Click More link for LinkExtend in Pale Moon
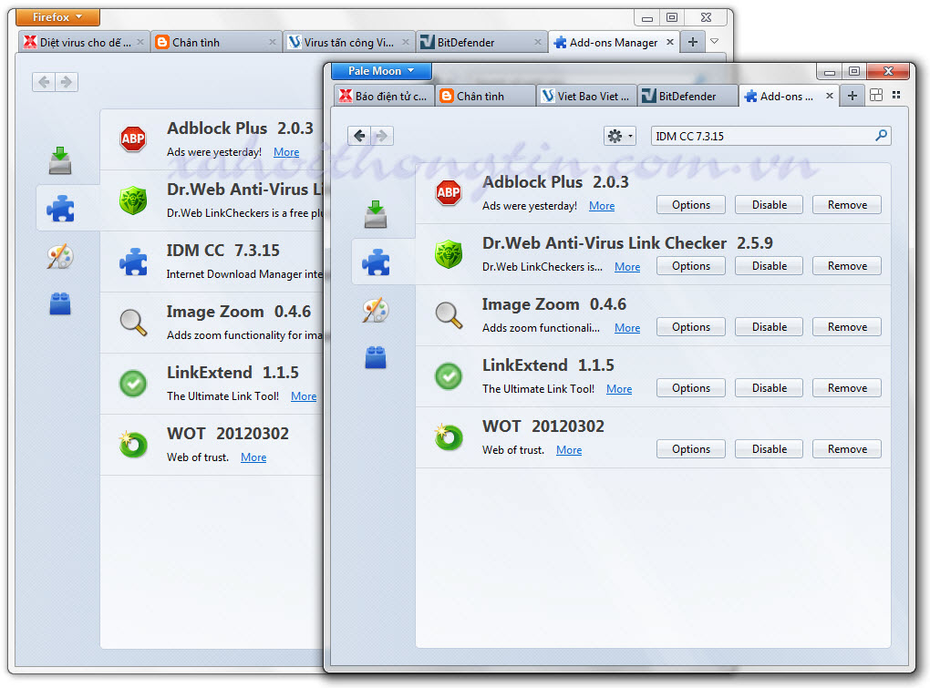 click(618, 389)
